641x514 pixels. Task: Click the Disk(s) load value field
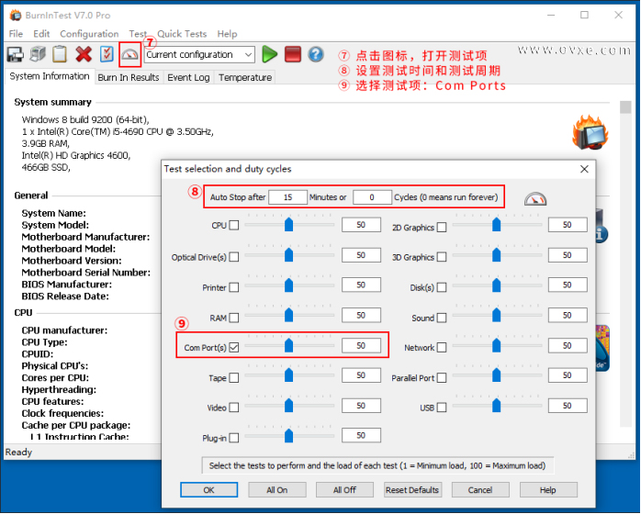568,285
